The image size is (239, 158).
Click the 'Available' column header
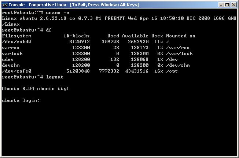tap(135, 36)
